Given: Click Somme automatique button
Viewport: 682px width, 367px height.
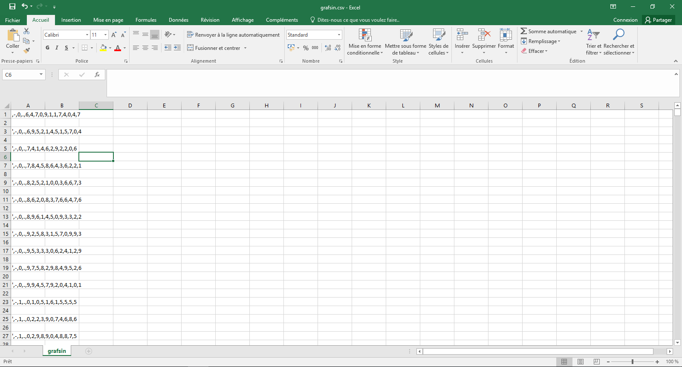Looking at the screenshot, I should (549, 31).
